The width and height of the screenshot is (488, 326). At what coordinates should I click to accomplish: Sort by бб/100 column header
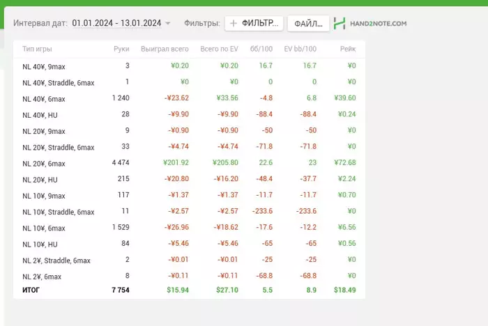click(x=261, y=49)
